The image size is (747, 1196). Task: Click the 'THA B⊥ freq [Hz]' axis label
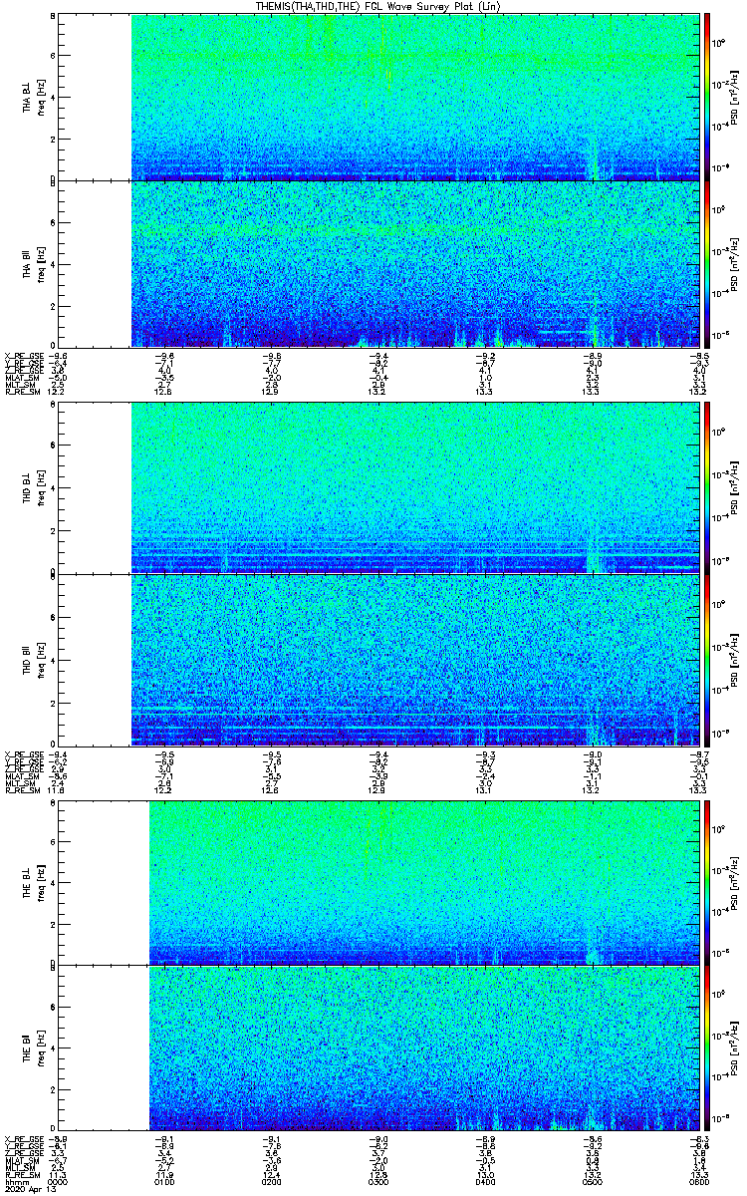(x=33, y=97)
